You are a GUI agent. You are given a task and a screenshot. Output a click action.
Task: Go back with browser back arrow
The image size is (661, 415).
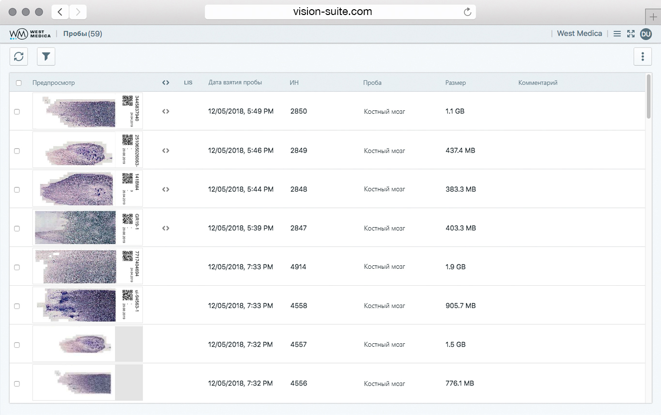(60, 12)
